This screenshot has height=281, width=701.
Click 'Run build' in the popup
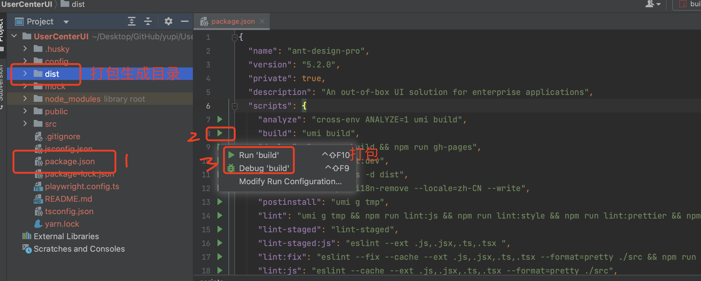(259, 155)
